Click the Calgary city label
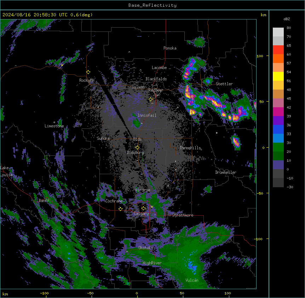Screen dimensions: 305x298 142,213
